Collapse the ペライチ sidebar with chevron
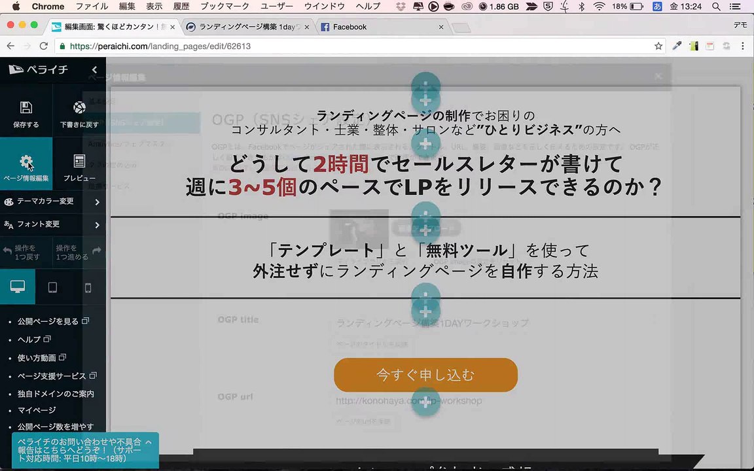 (x=95, y=70)
